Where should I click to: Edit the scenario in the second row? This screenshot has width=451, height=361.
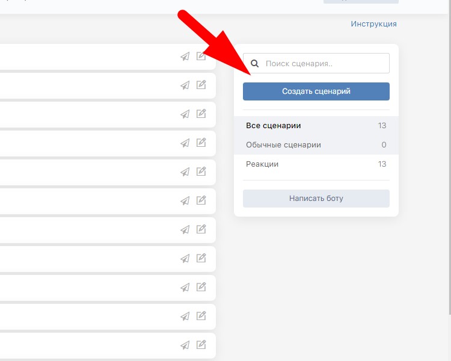[x=201, y=85]
